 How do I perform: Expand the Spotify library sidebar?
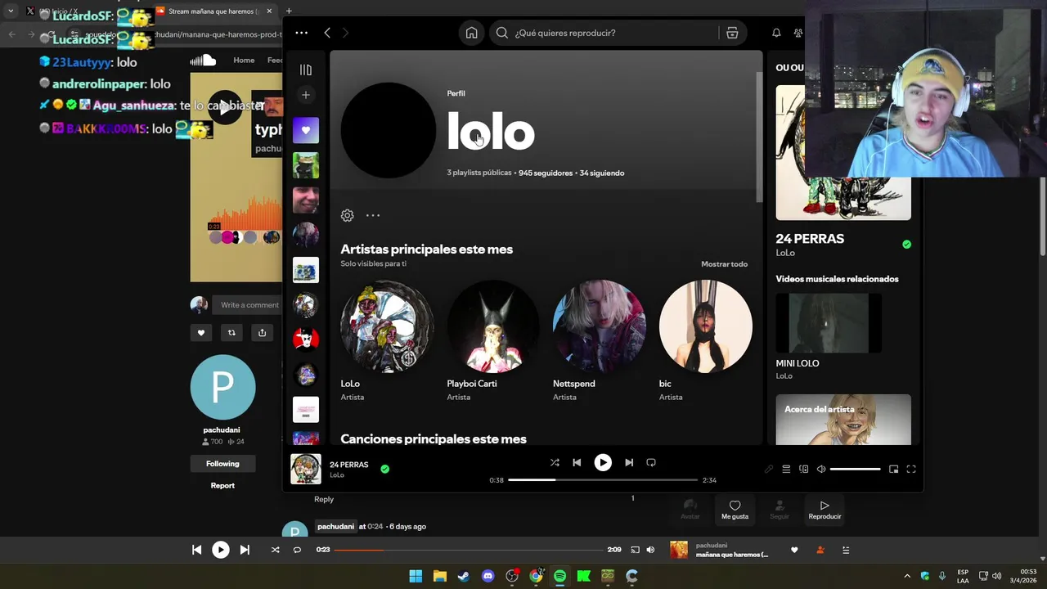point(306,70)
